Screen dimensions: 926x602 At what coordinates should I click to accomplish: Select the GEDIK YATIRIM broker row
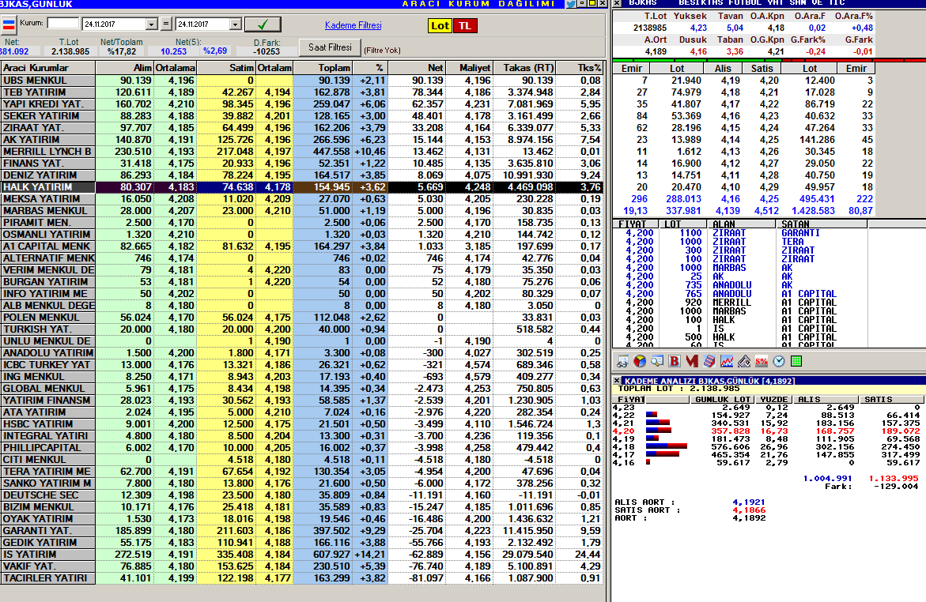tap(302, 543)
